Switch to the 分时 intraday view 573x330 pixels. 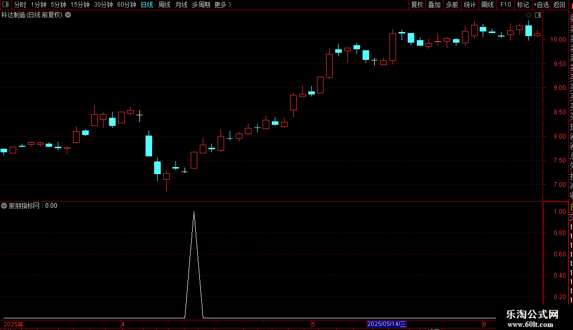[20, 5]
